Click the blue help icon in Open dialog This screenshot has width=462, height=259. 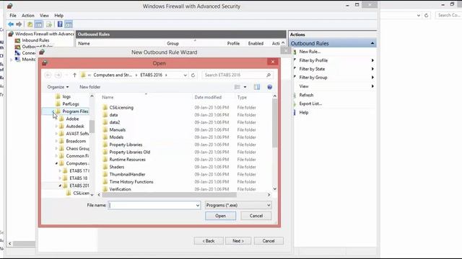click(x=269, y=87)
